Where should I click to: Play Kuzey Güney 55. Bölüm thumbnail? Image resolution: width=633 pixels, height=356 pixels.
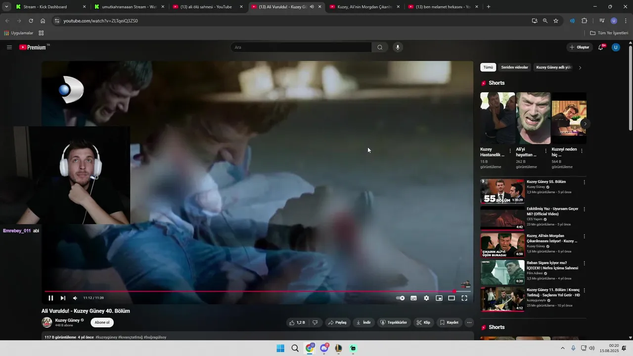click(502, 191)
